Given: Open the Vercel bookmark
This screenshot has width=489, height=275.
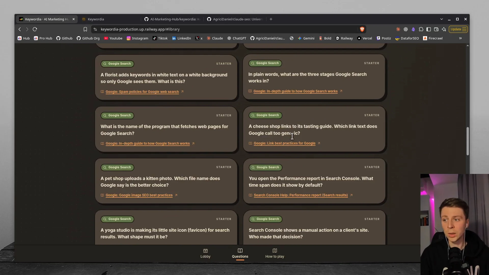Looking at the screenshot, I should click(364, 38).
